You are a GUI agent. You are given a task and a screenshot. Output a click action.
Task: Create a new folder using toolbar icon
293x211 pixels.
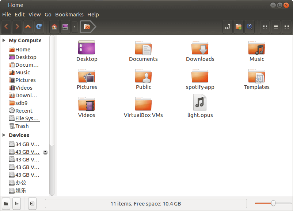[x=239, y=27]
